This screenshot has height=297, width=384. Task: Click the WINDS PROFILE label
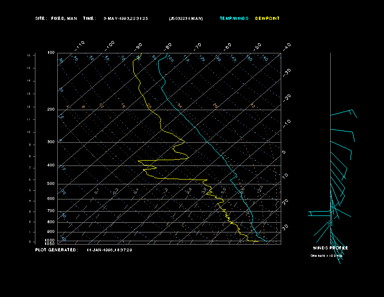(330, 248)
